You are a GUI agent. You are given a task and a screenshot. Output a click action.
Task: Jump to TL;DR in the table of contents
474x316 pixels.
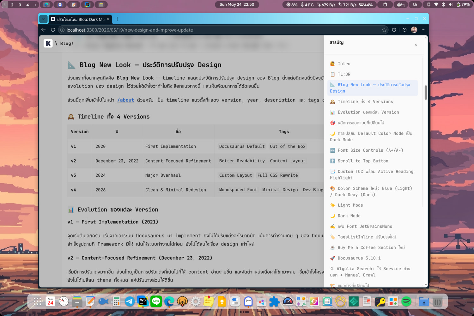click(x=373, y=74)
